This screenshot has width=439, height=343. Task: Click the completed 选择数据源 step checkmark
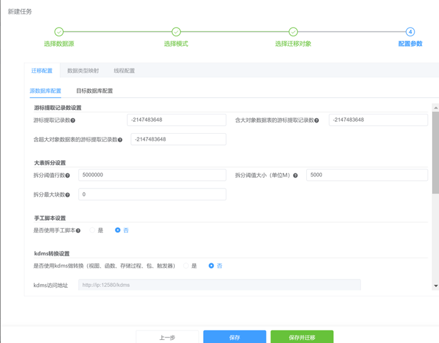[58, 32]
